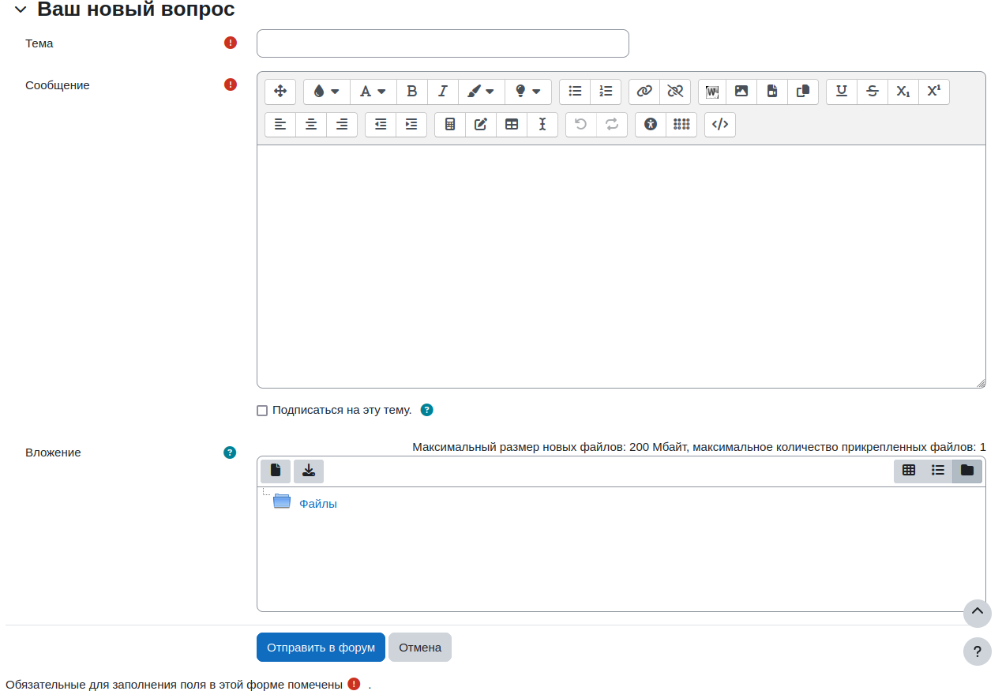Screen dimensions: 1002x691
Task: Insert a table
Action: tap(512, 125)
